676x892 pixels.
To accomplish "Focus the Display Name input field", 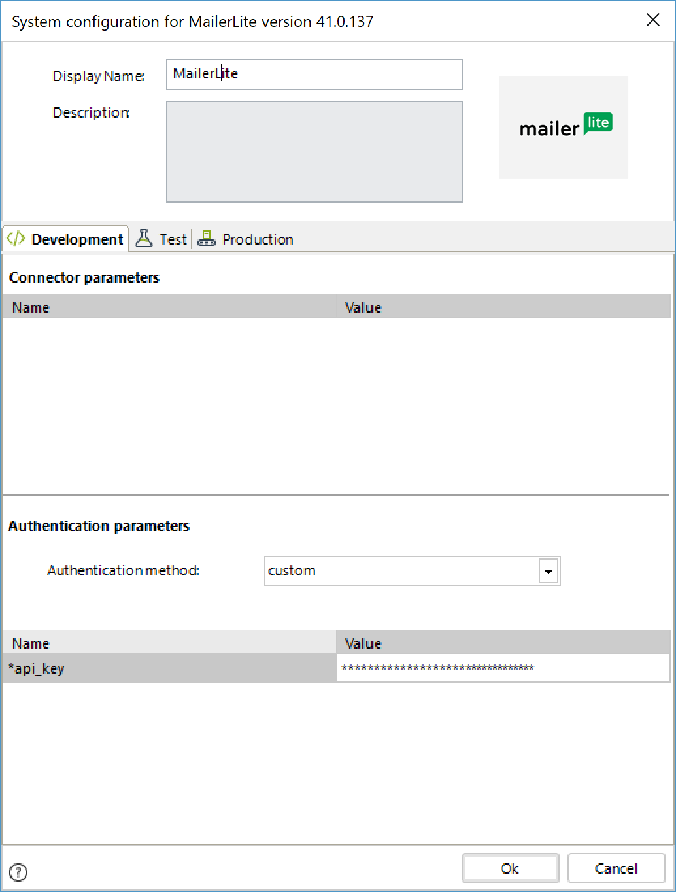I will click(314, 75).
